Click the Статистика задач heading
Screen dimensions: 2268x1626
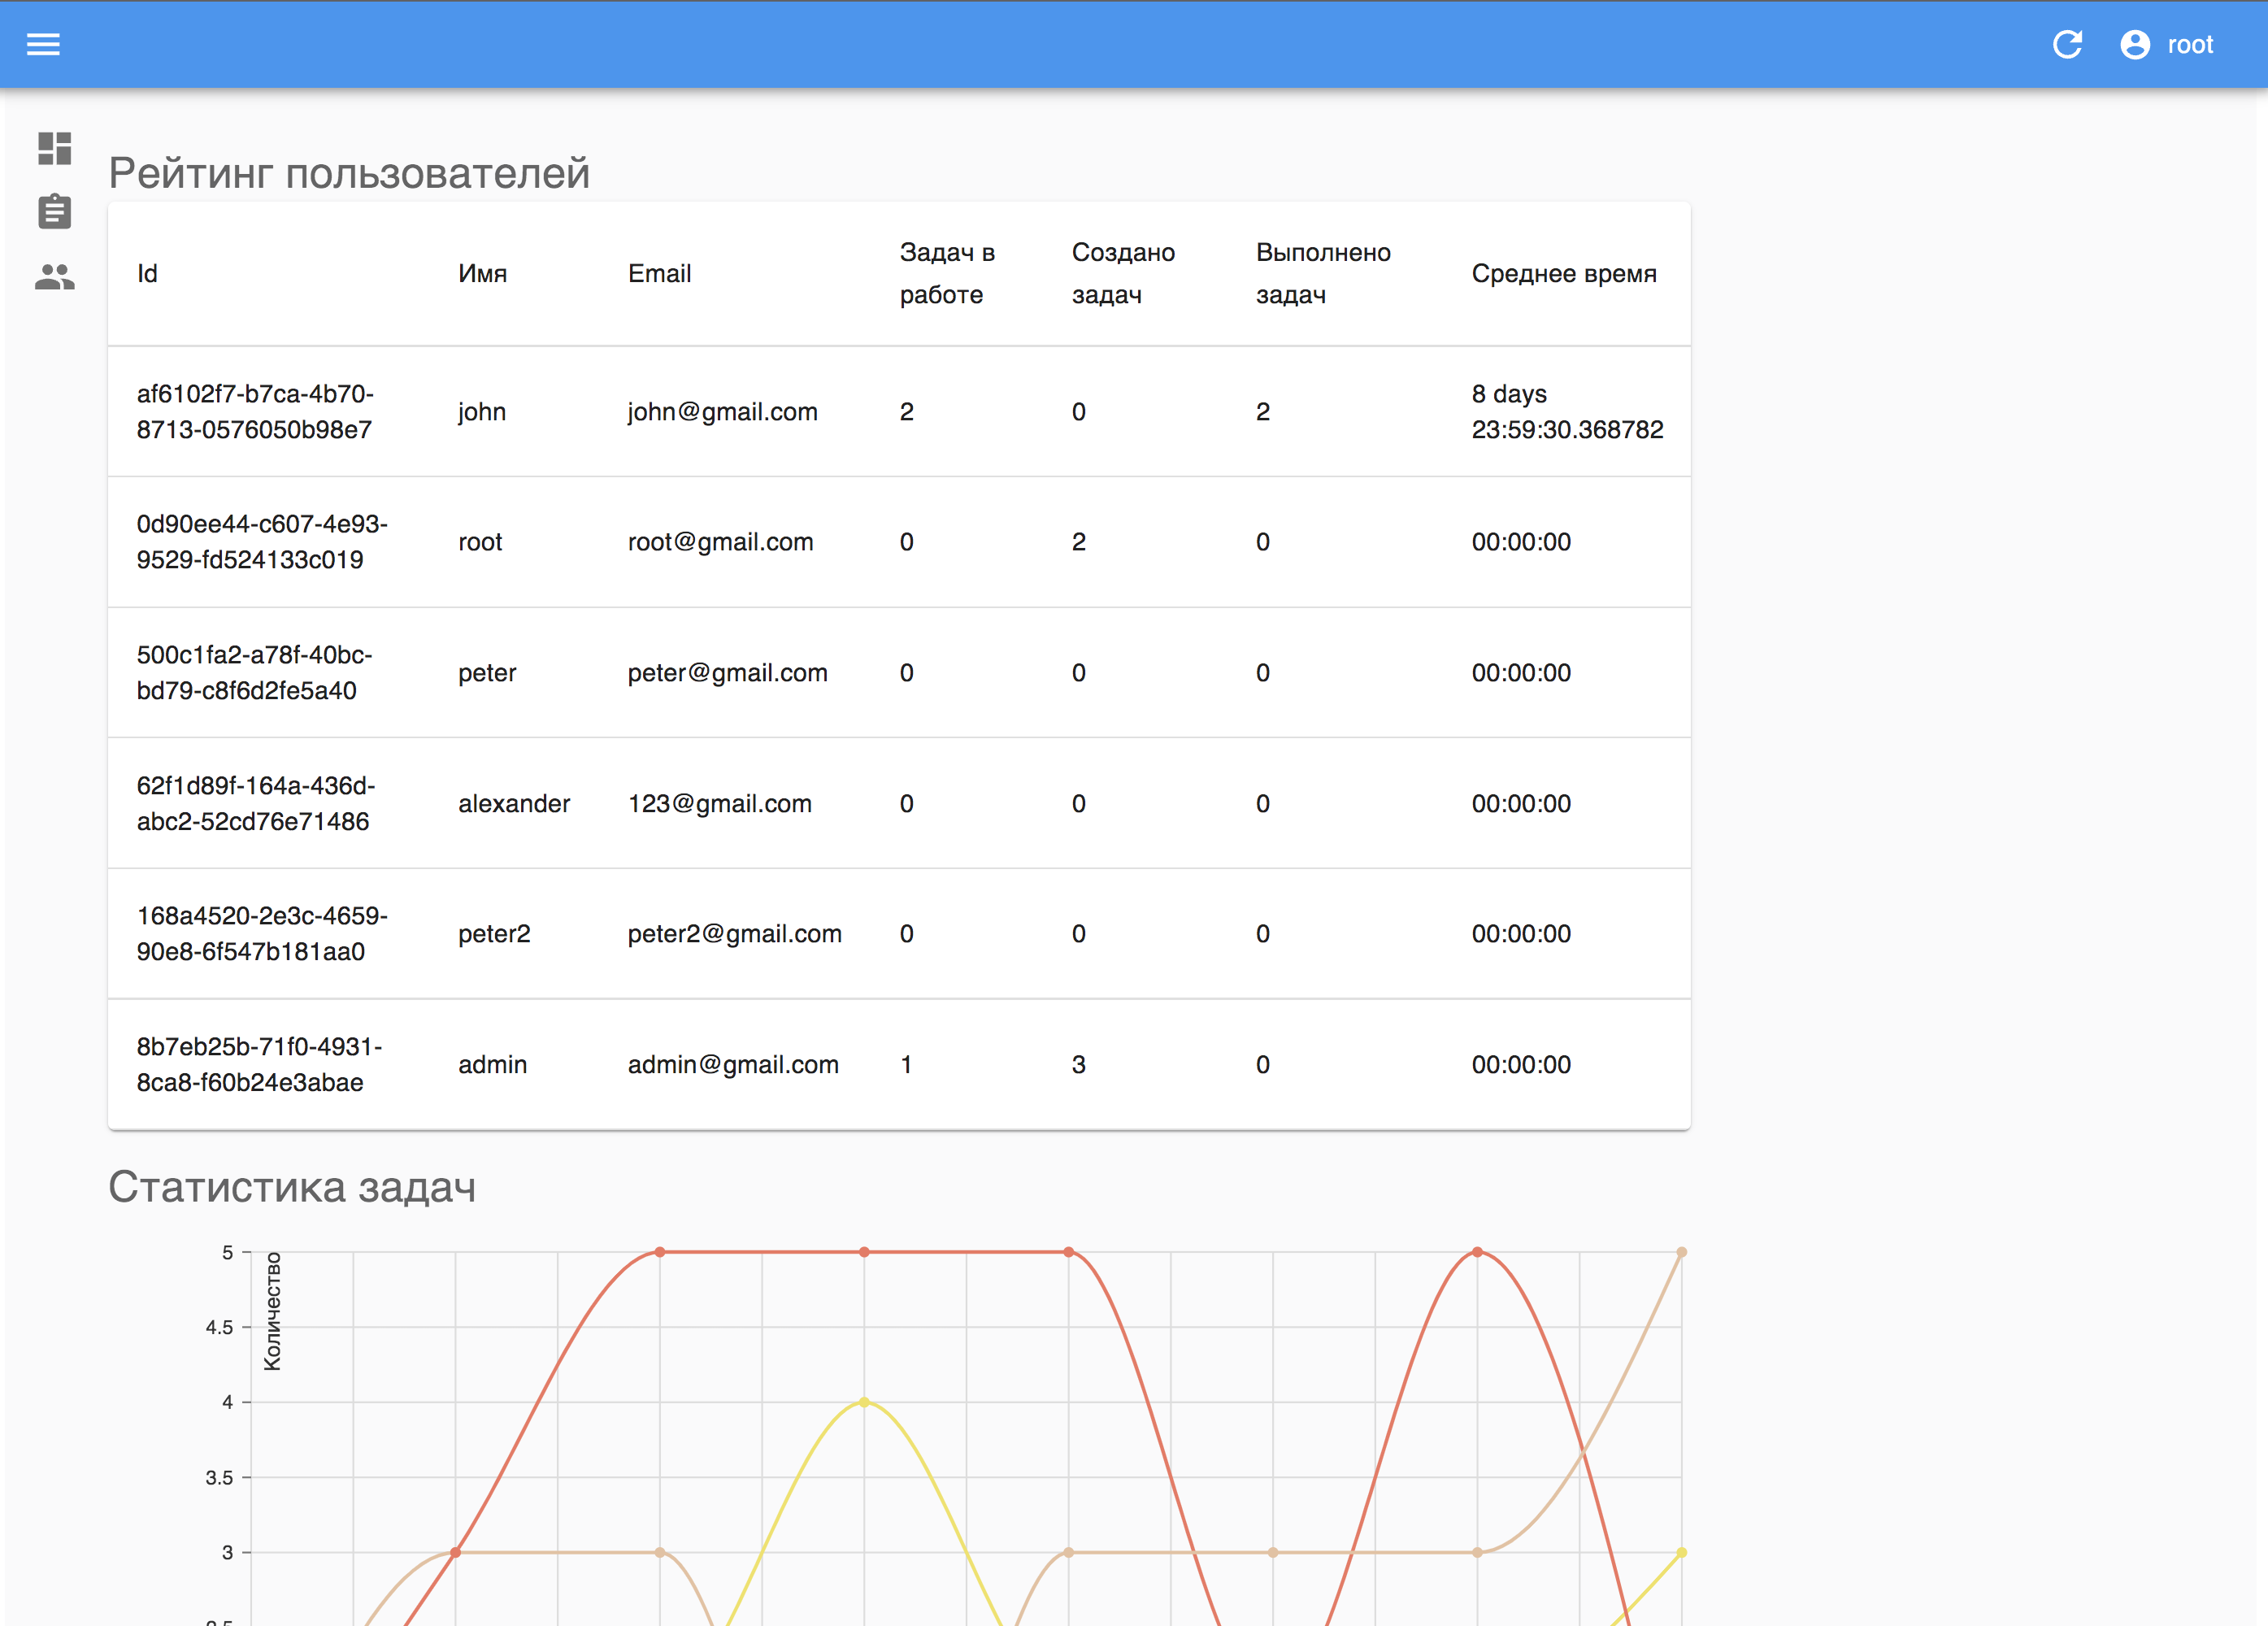[292, 1187]
